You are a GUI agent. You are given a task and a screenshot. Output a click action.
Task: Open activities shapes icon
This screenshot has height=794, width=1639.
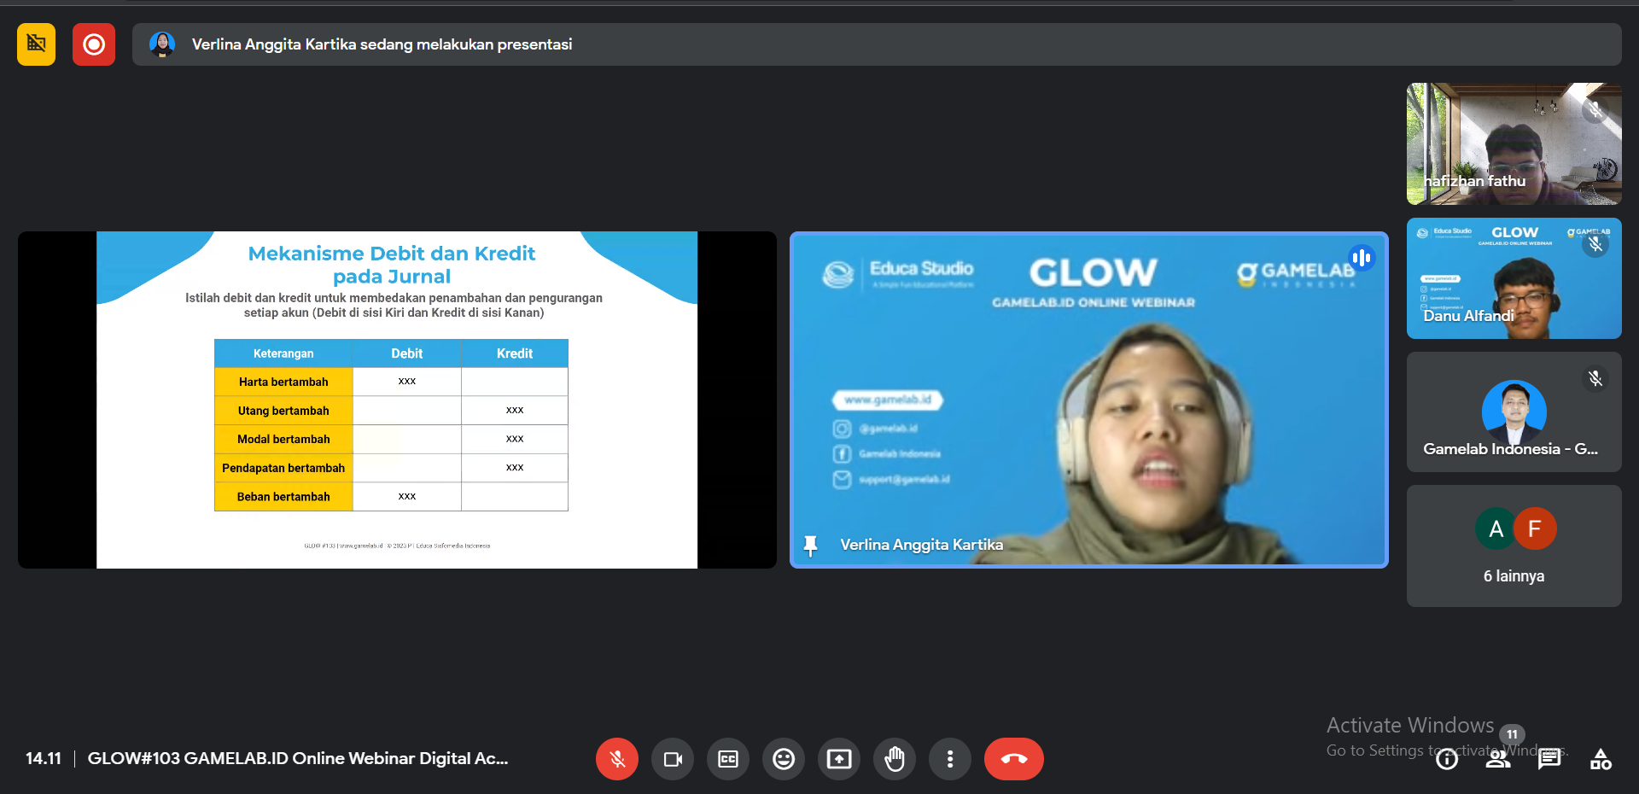click(1601, 759)
